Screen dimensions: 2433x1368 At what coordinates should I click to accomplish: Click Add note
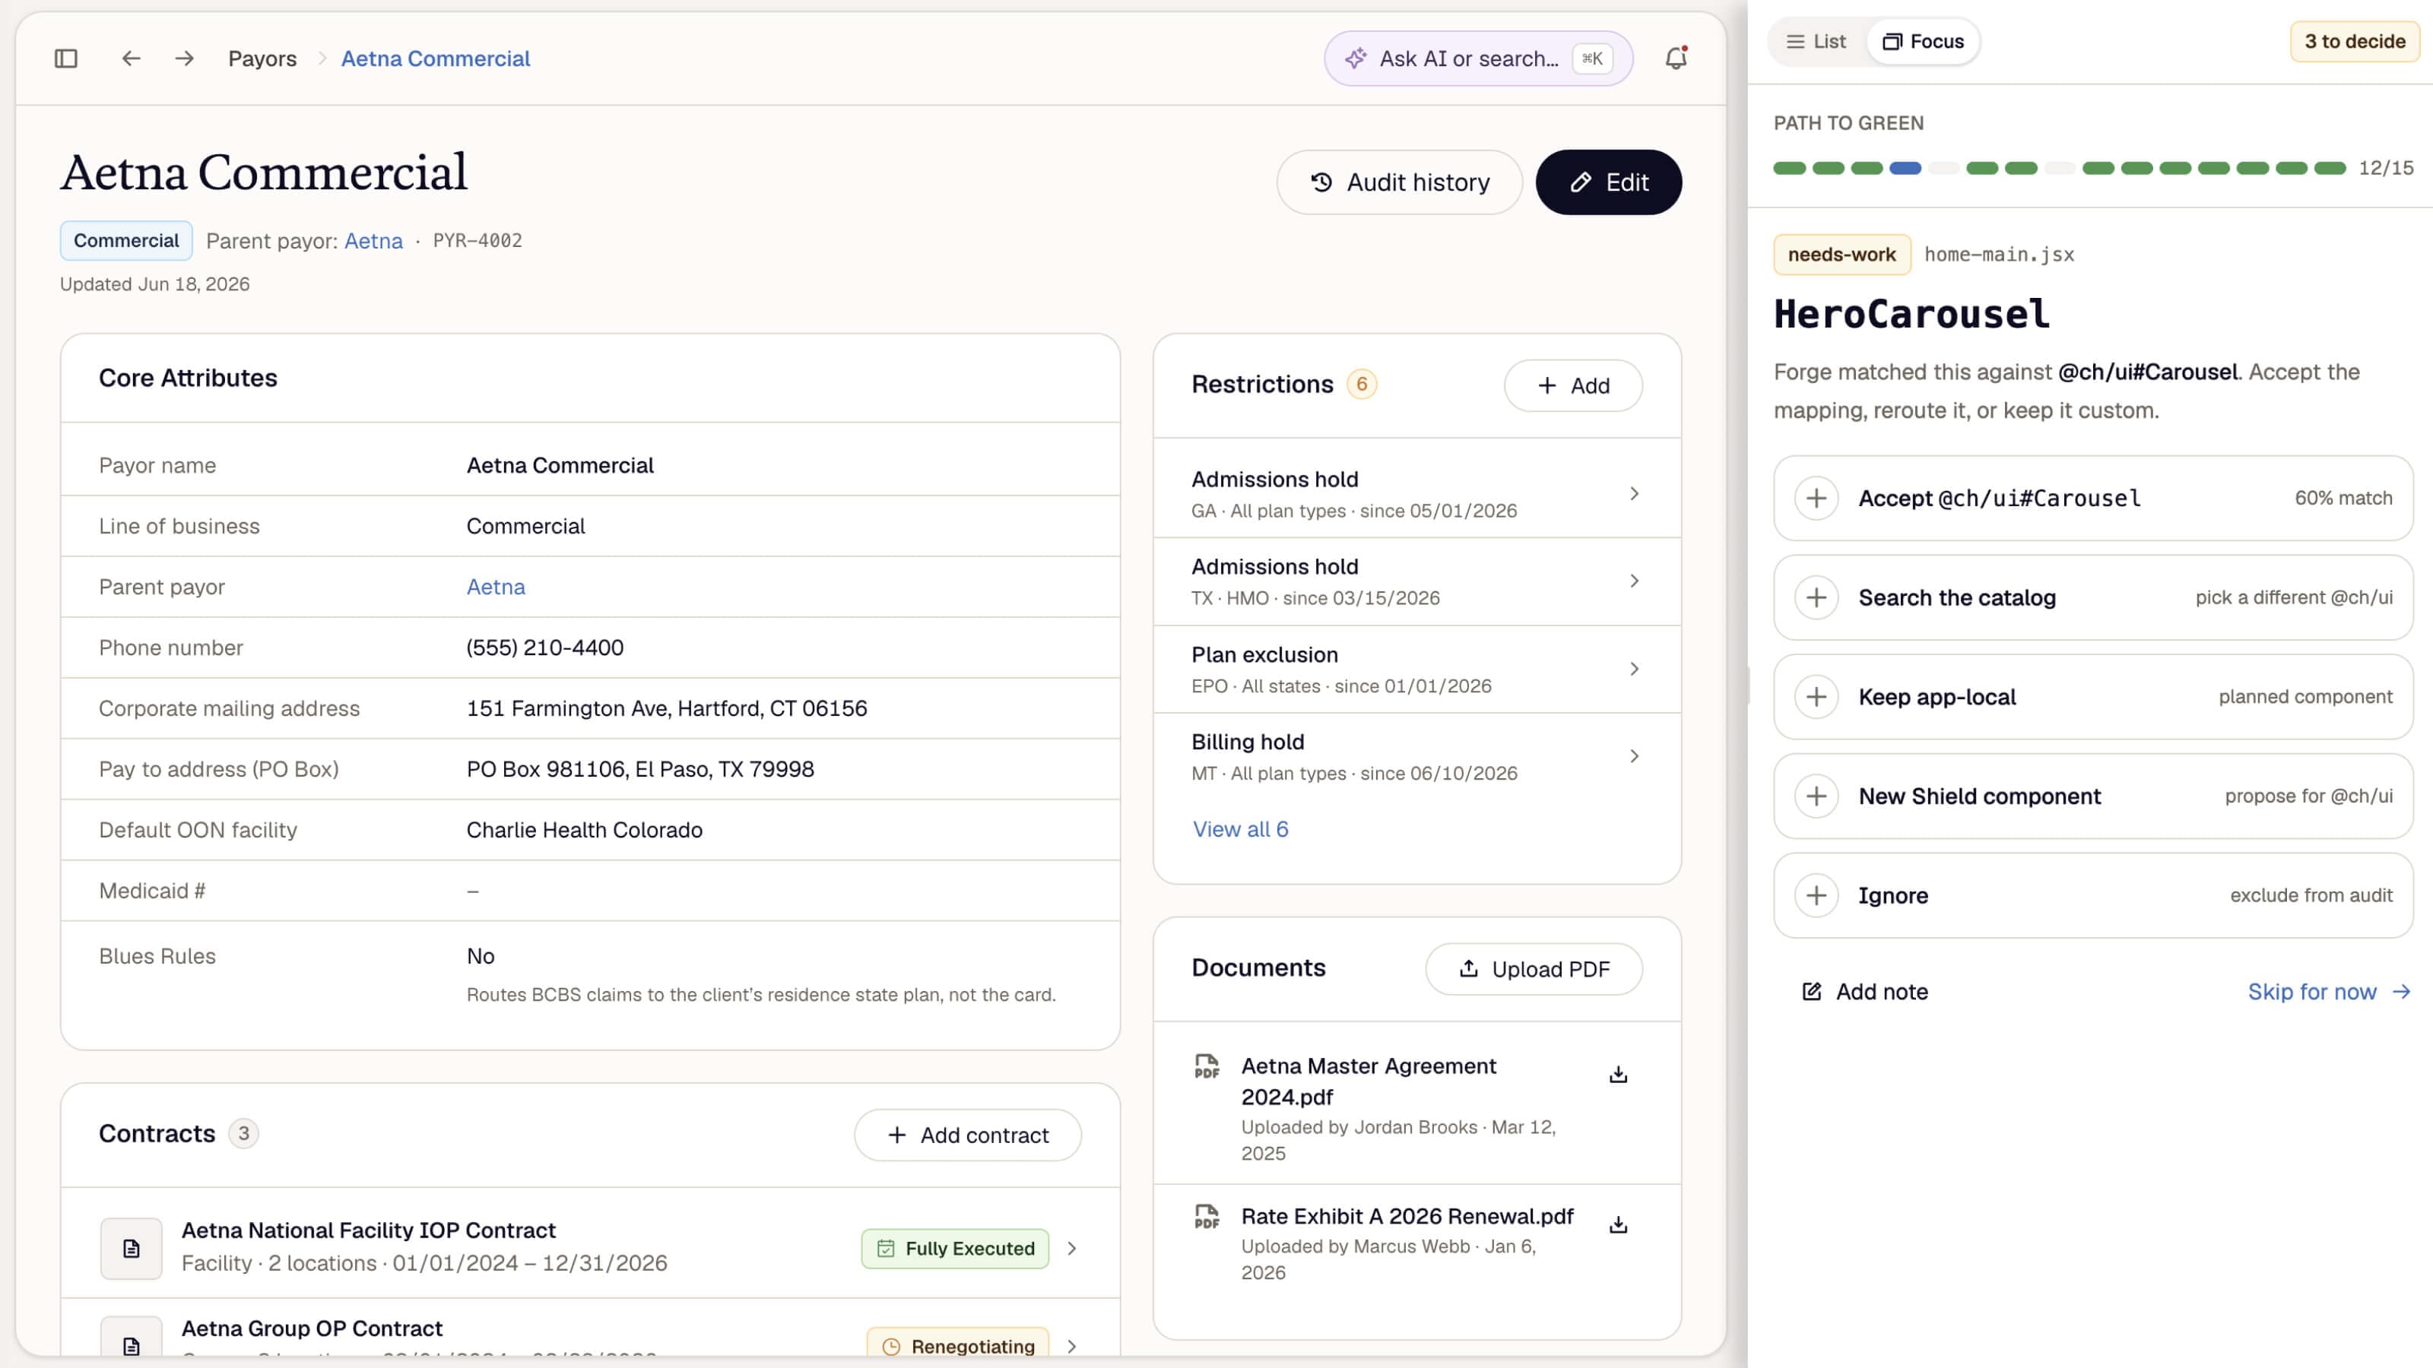[1865, 991]
